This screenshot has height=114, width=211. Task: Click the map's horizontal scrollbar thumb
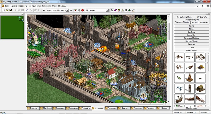click(151, 104)
